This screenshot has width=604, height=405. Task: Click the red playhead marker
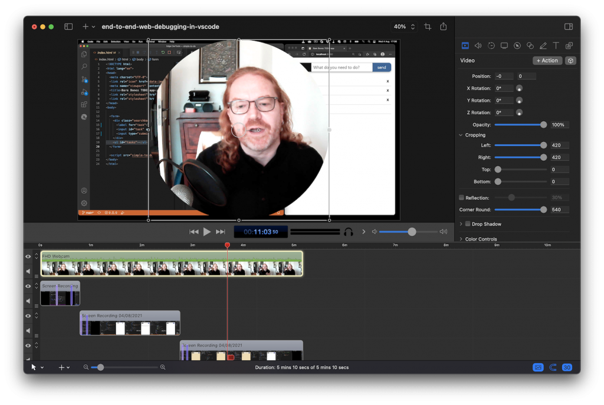point(227,245)
